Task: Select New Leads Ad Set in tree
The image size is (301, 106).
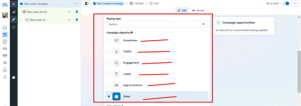Action: tap(37, 12)
